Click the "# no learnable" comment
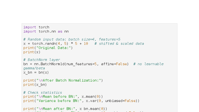 [148, 64]
